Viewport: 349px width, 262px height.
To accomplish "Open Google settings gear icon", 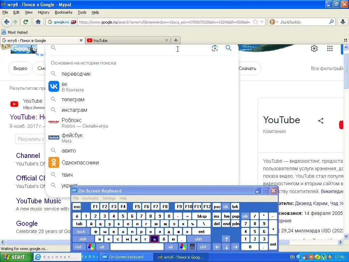I will [x=314, y=48].
